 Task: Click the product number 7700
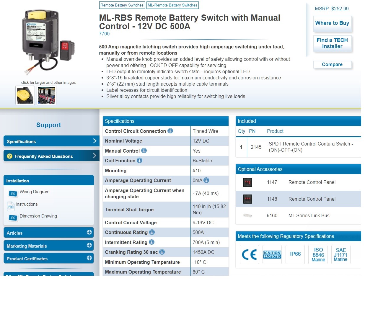pos(104,34)
